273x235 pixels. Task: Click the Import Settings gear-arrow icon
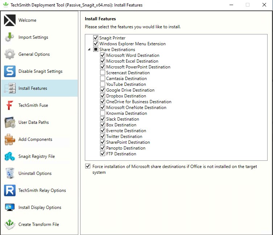click(9, 37)
